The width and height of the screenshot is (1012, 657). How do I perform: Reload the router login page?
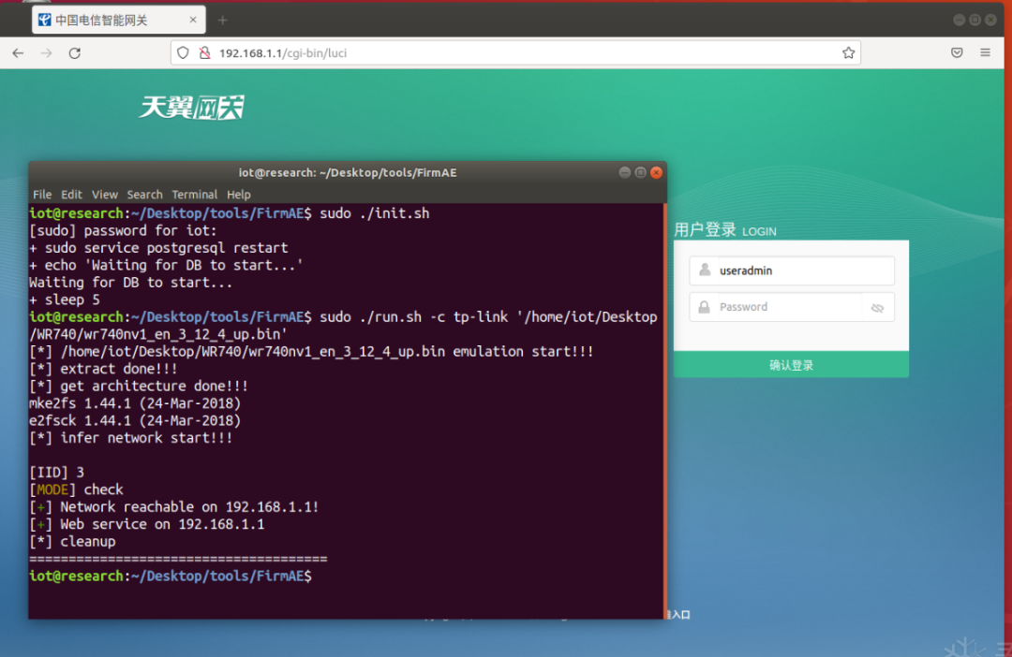pyautogui.click(x=75, y=52)
